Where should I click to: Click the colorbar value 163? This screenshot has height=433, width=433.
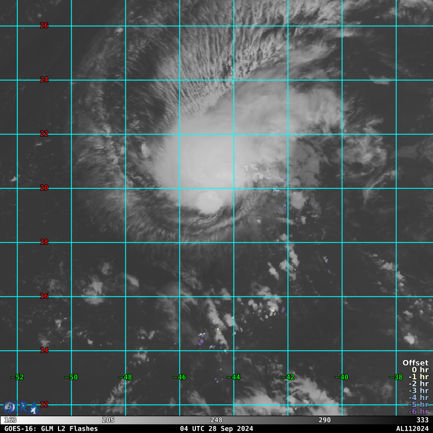[x=10, y=421]
